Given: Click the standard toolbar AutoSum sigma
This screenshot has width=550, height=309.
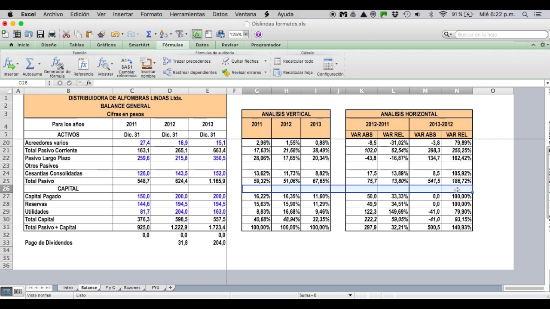Looking at the screenshot, I should point(149,34).
